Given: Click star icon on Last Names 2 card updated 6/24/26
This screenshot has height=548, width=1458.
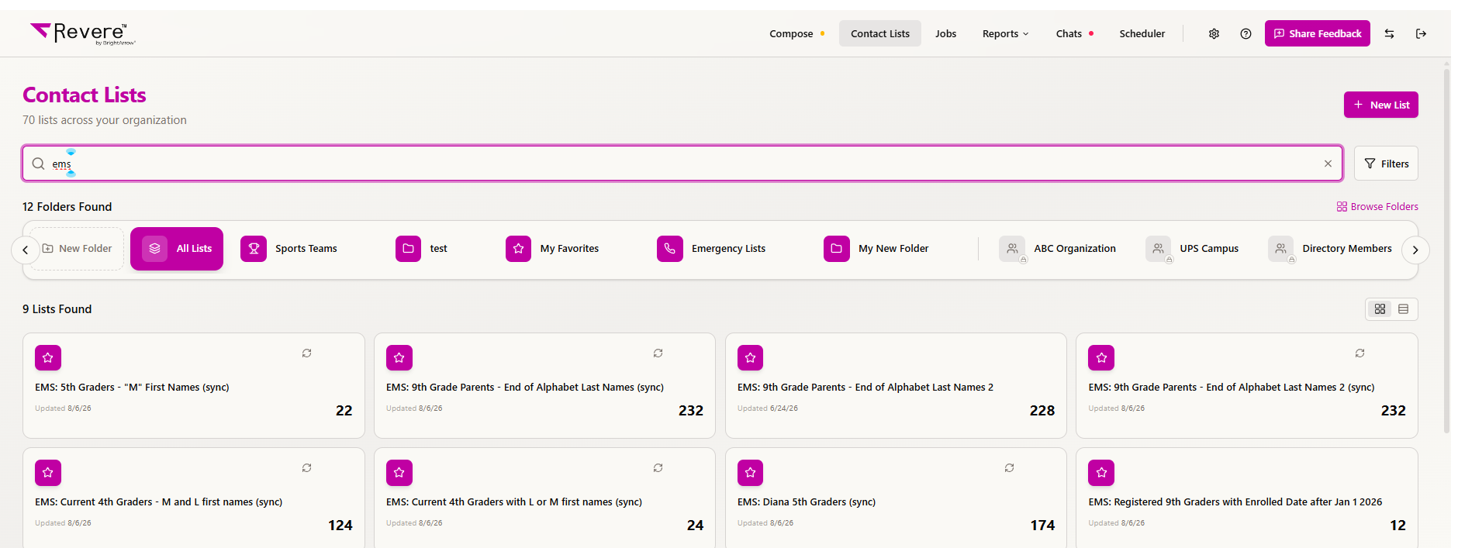Looking at the screenshot, I should 750,357.
